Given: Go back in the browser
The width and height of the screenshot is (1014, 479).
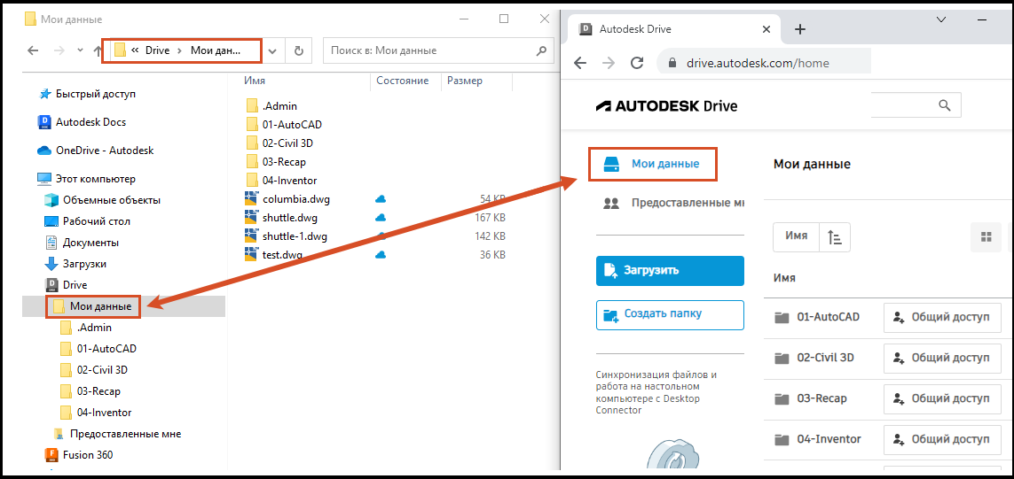Looking at the screenshot, I should coord(580,63).
